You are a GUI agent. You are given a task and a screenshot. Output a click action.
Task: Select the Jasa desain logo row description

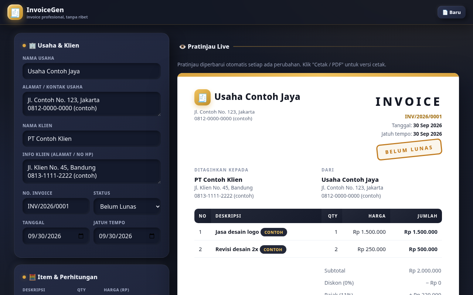(x=237, y=232)
